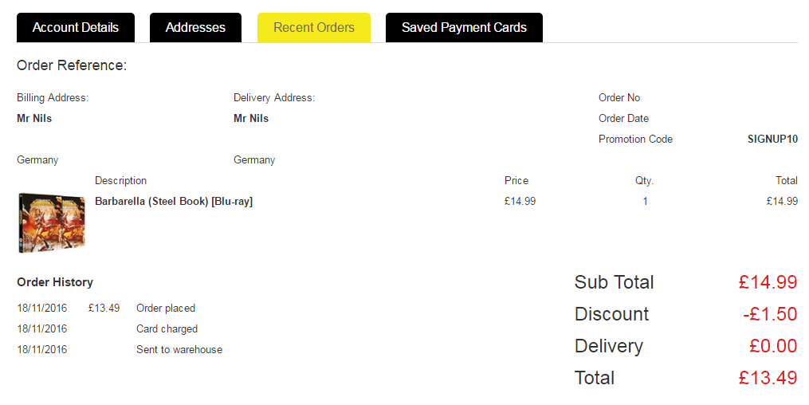809x405 pixels.
Task: Click the SIGNUP10 promotion code
Action: coord(772,140)
